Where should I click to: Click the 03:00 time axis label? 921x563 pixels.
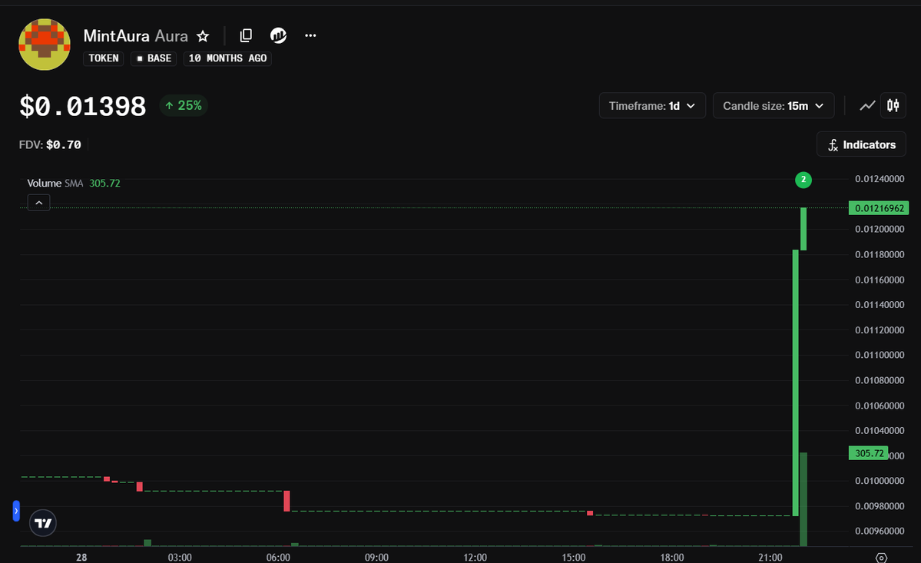click(180, 557)
